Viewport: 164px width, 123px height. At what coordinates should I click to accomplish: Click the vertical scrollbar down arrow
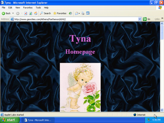pos(162,110)
